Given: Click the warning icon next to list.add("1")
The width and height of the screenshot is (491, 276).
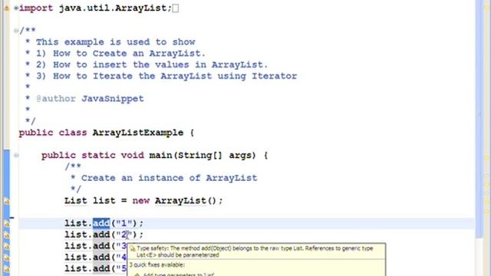Looking at the screenshot, I should click(7, 223).
